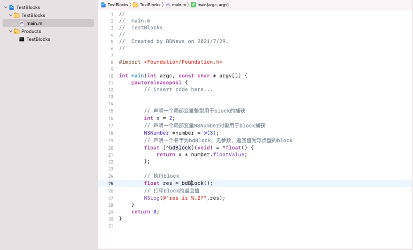The image size is (413, 250).
Task: Click the TestBlocks executable product icon
Action: (22, 39)
